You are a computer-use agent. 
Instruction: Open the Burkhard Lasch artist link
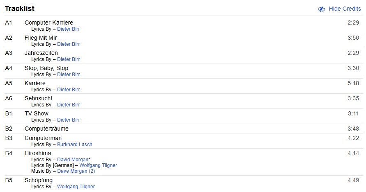pos(74,145)
